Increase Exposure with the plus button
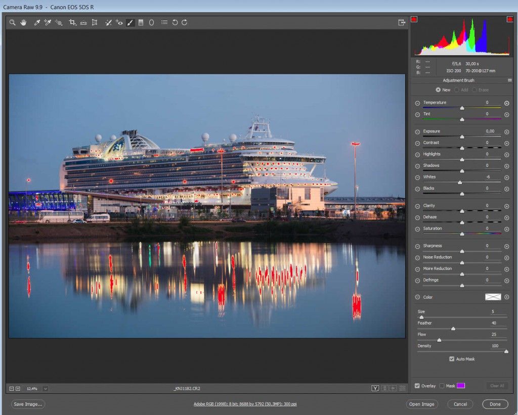This screenshot has height=415, width=518. click(506, 131)
